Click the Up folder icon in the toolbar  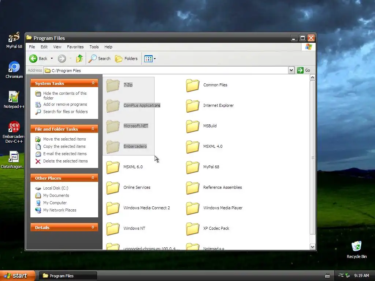(79, 59)
